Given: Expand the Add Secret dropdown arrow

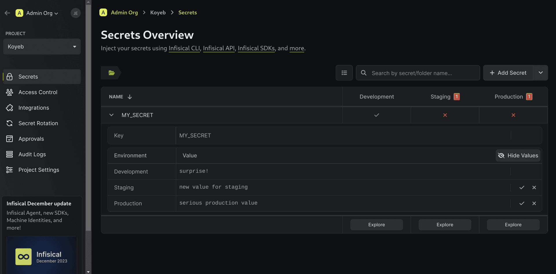Looking at the screenshot, I should (x=540, y=73).
